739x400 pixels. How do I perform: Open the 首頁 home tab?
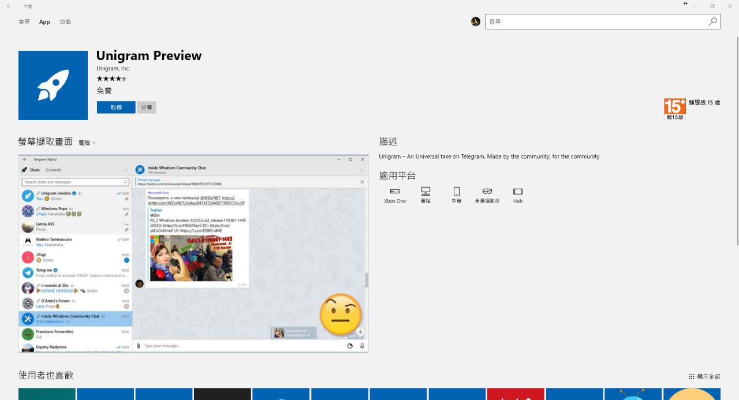tap(24, 22)
